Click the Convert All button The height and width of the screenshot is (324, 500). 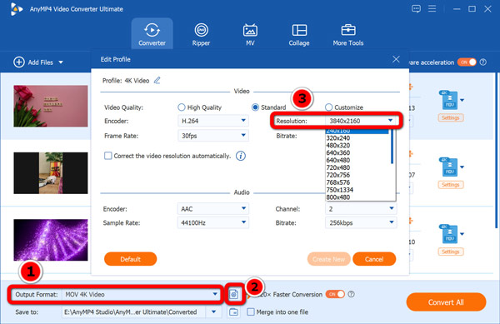coord(446,302)
